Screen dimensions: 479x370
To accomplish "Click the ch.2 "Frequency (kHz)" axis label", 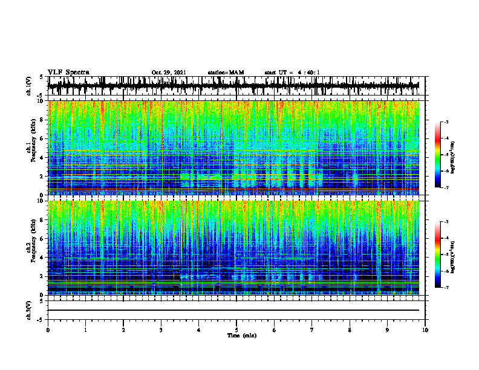I will (x=33, y=241).
